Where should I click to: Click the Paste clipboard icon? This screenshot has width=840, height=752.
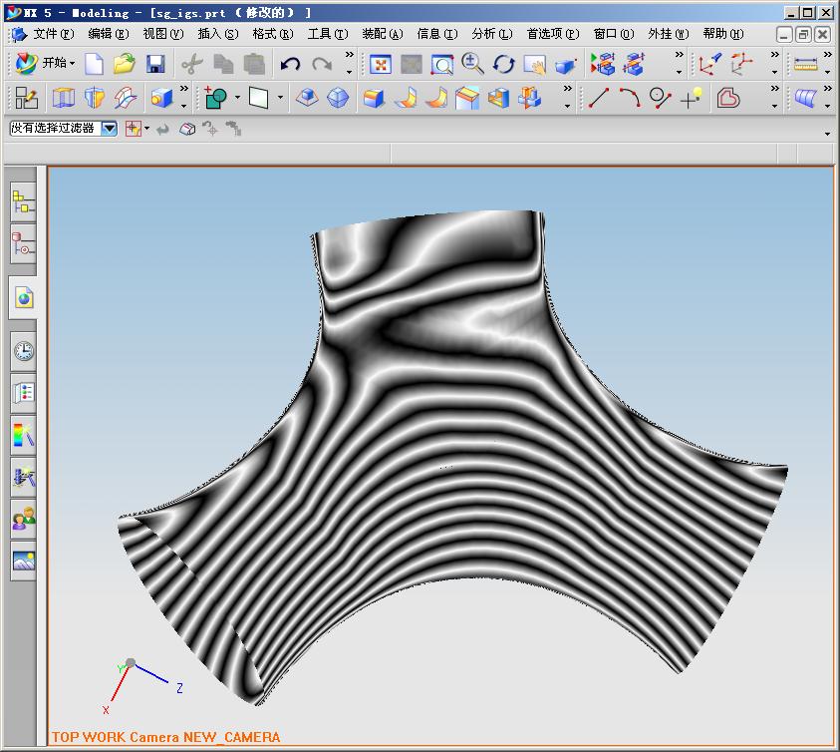tap(254, 65)
